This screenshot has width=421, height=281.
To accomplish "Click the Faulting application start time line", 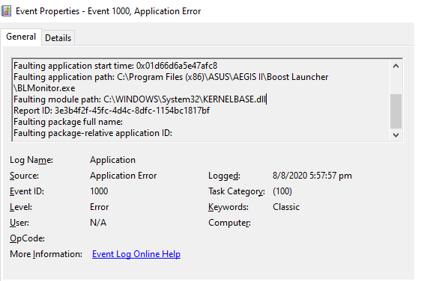I will pyautogui.click(x=115, y=66).
